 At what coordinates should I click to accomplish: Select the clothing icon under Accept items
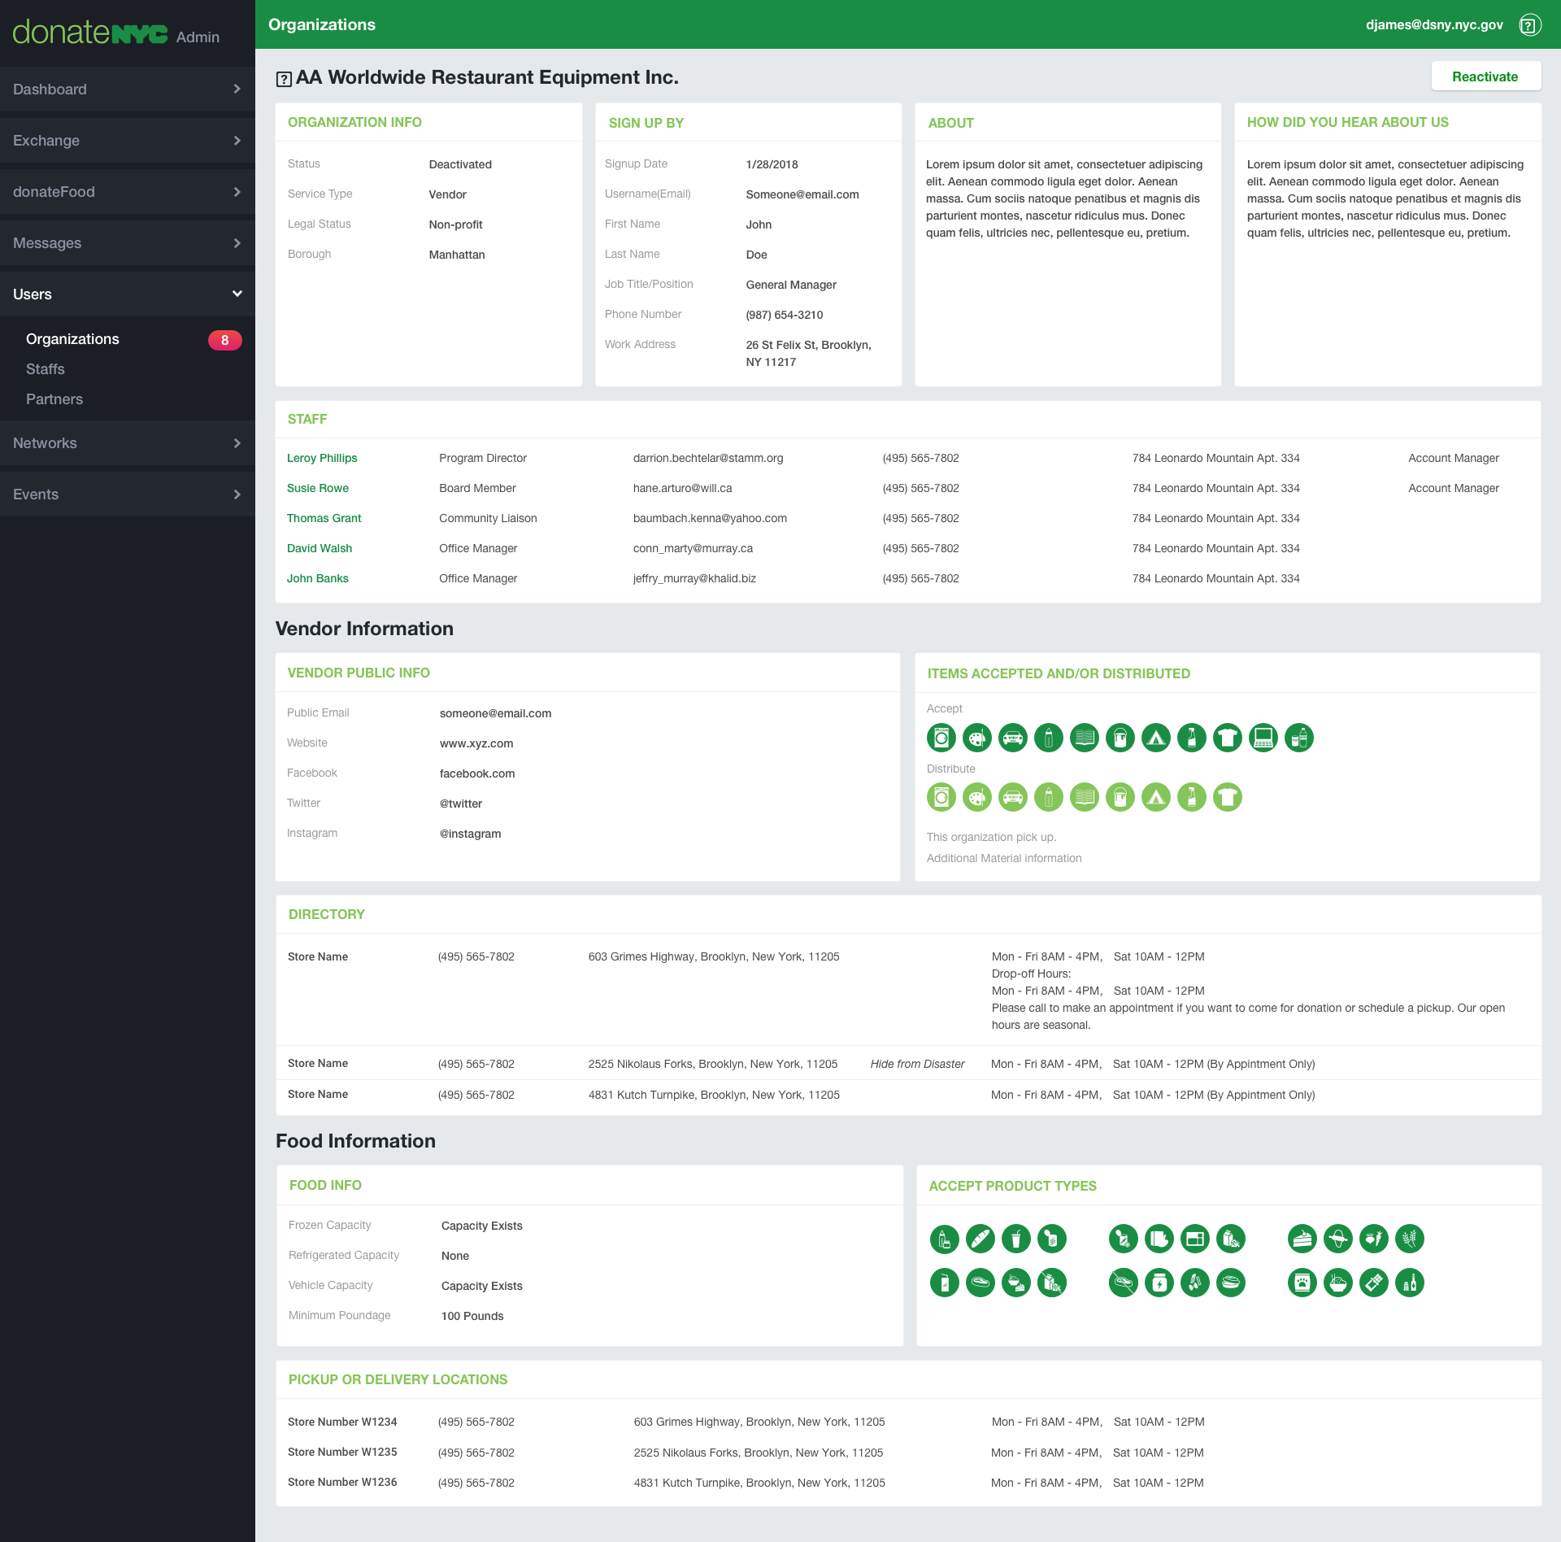[1228, 738]
